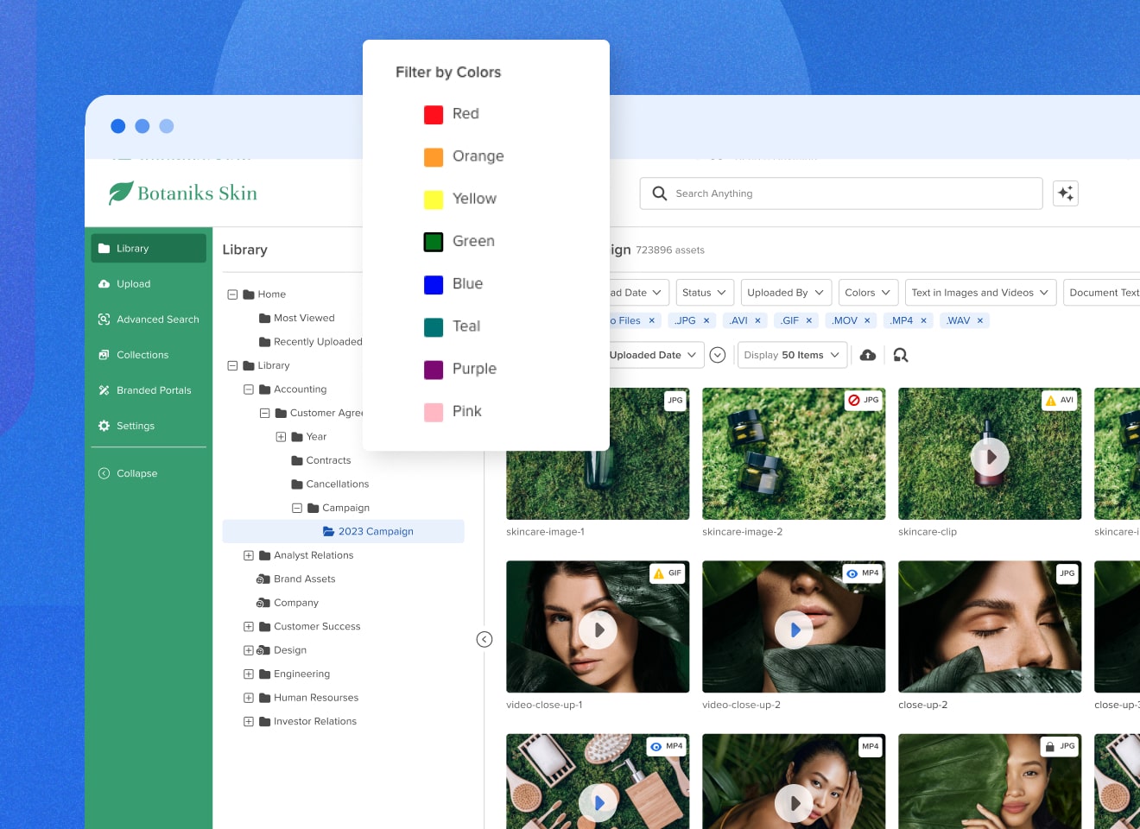Click the warning icon on skincare-clip
Image resolution: width=1140 pixels, height=829 pixels.
coord(1050,400)
